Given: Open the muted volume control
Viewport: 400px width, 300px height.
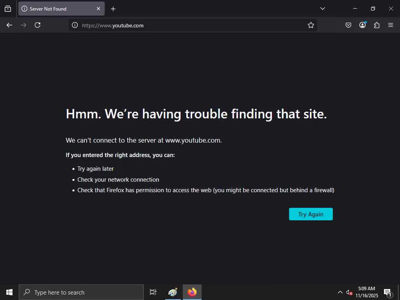Looking at the screenshot, I should tap(349, 293).
